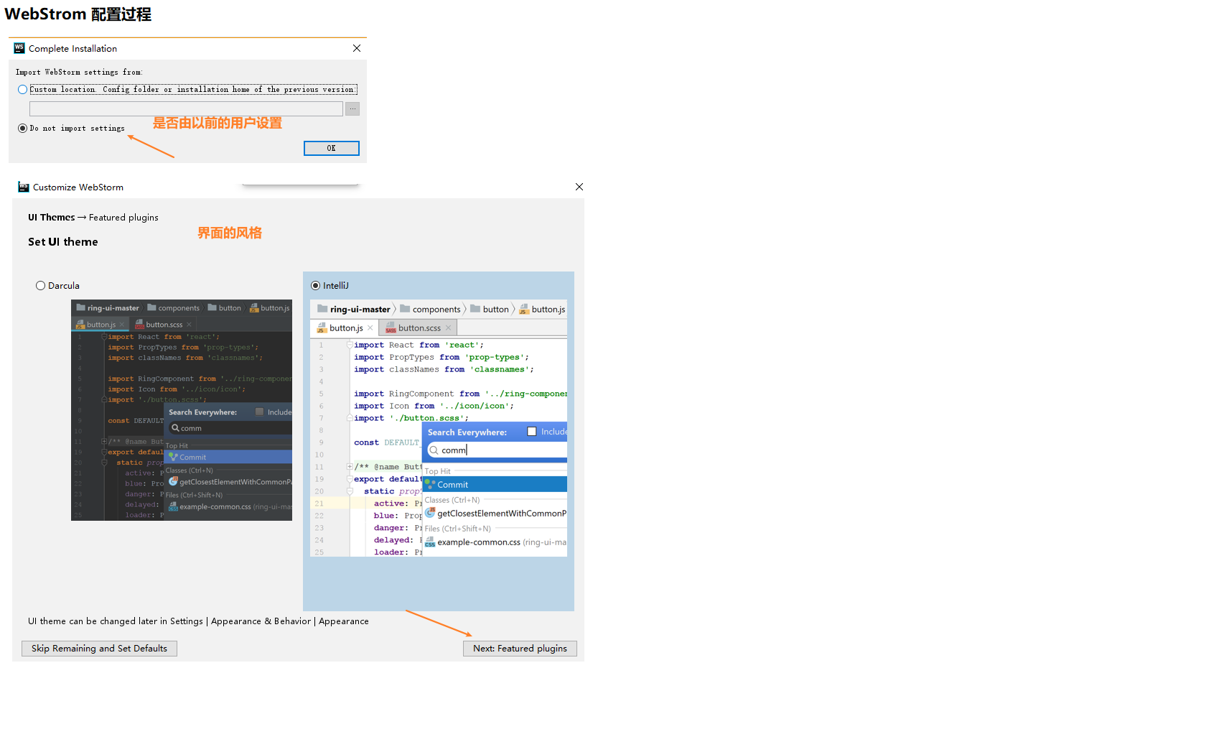Image resolution: width=1219 pixels, height=747 pixels.
Task: Click the WebStorm icon in Customize WebStorm title
Action: click(24, 187)
